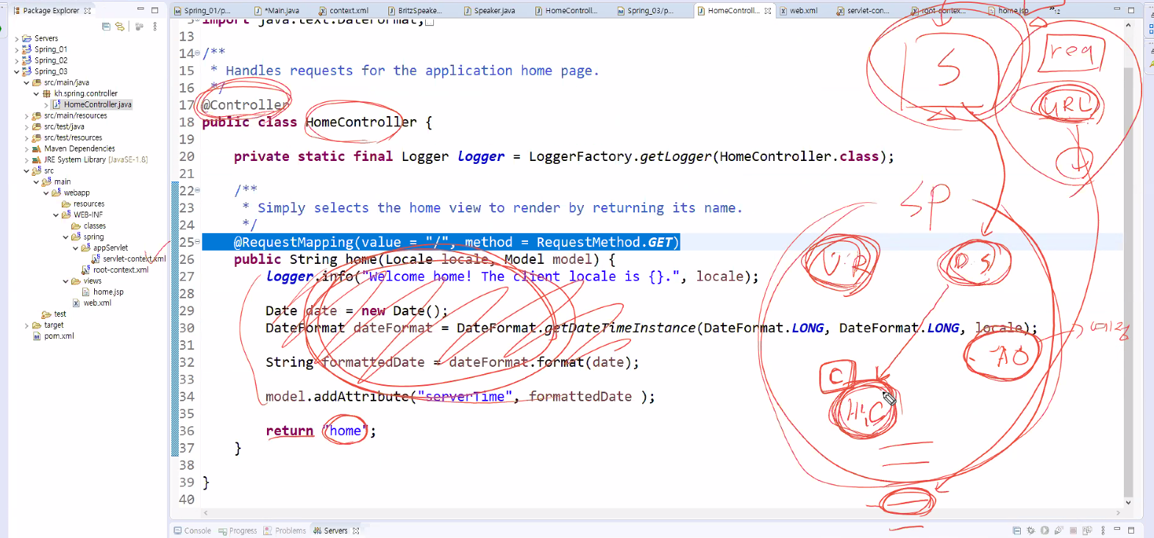1154x538 pixels.
Task: Open the Console view tab
Action: (x=192, y=531)
